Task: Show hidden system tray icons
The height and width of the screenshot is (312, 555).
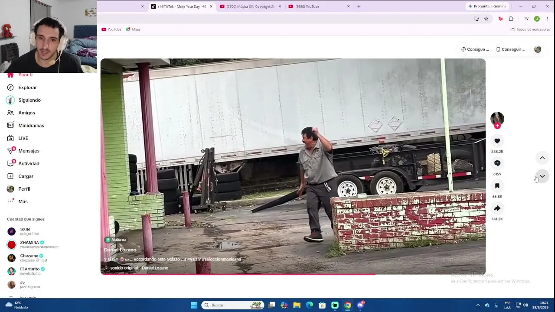Action: point(478,305)
